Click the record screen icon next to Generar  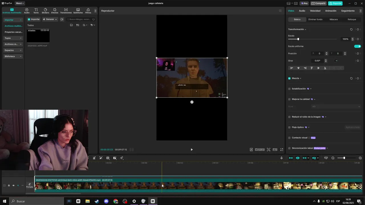point(62,19)
